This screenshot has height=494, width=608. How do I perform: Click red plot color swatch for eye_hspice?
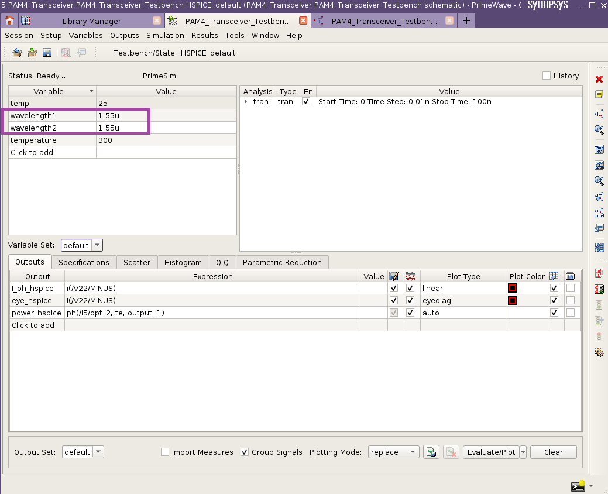click(x=513, y=300)
